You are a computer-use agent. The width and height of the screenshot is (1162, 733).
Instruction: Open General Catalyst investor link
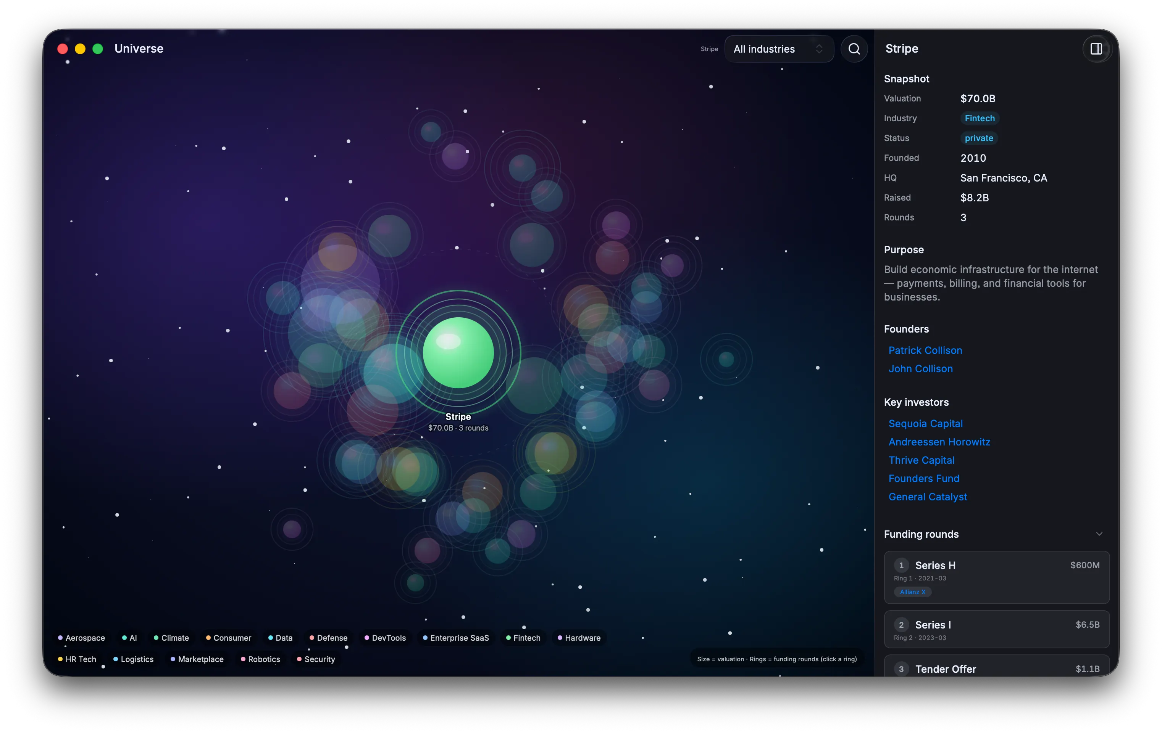pos(928,497)
